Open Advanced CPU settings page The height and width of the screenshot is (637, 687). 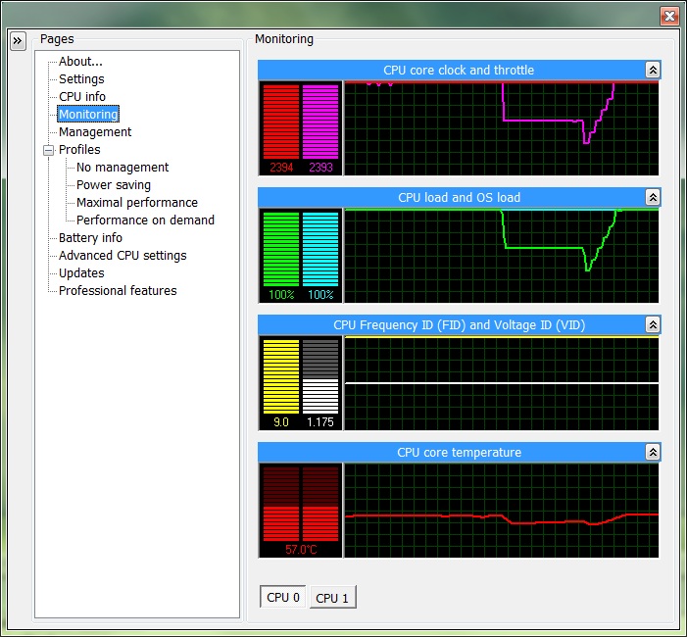123,256
